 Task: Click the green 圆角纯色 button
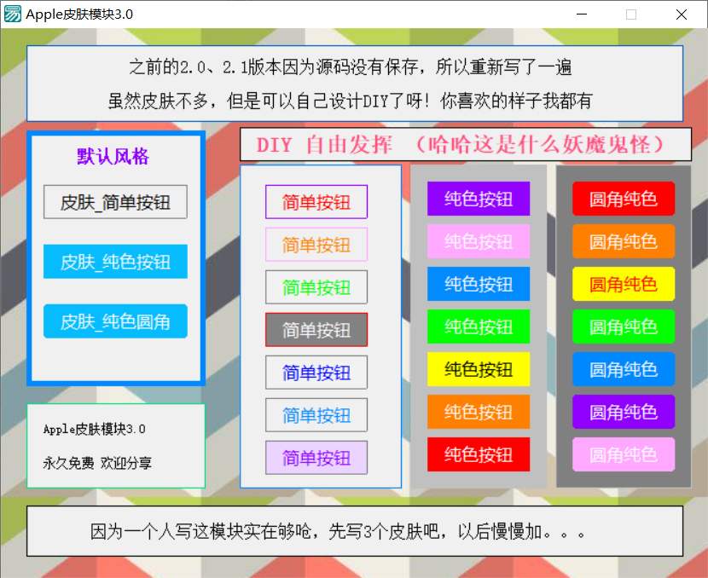pos(624,327)
